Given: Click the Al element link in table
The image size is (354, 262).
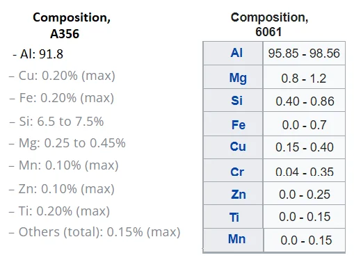Looking at the screenshot, I should coord(236,53).
